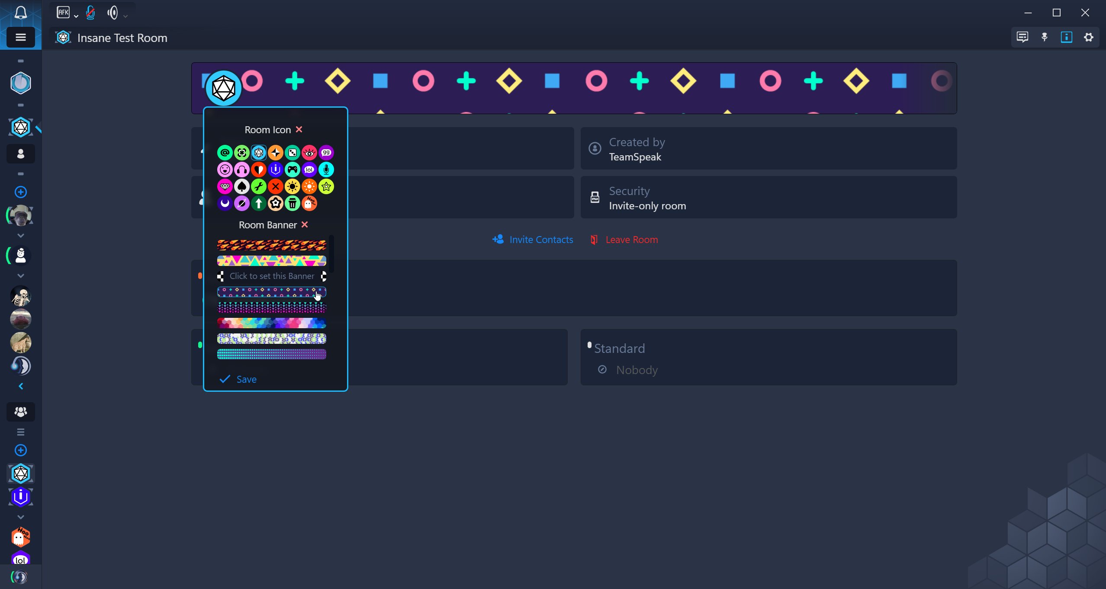Choose the wrench room icon
This screenshot has height=589, width=1106.
click(x=259, y=186)
